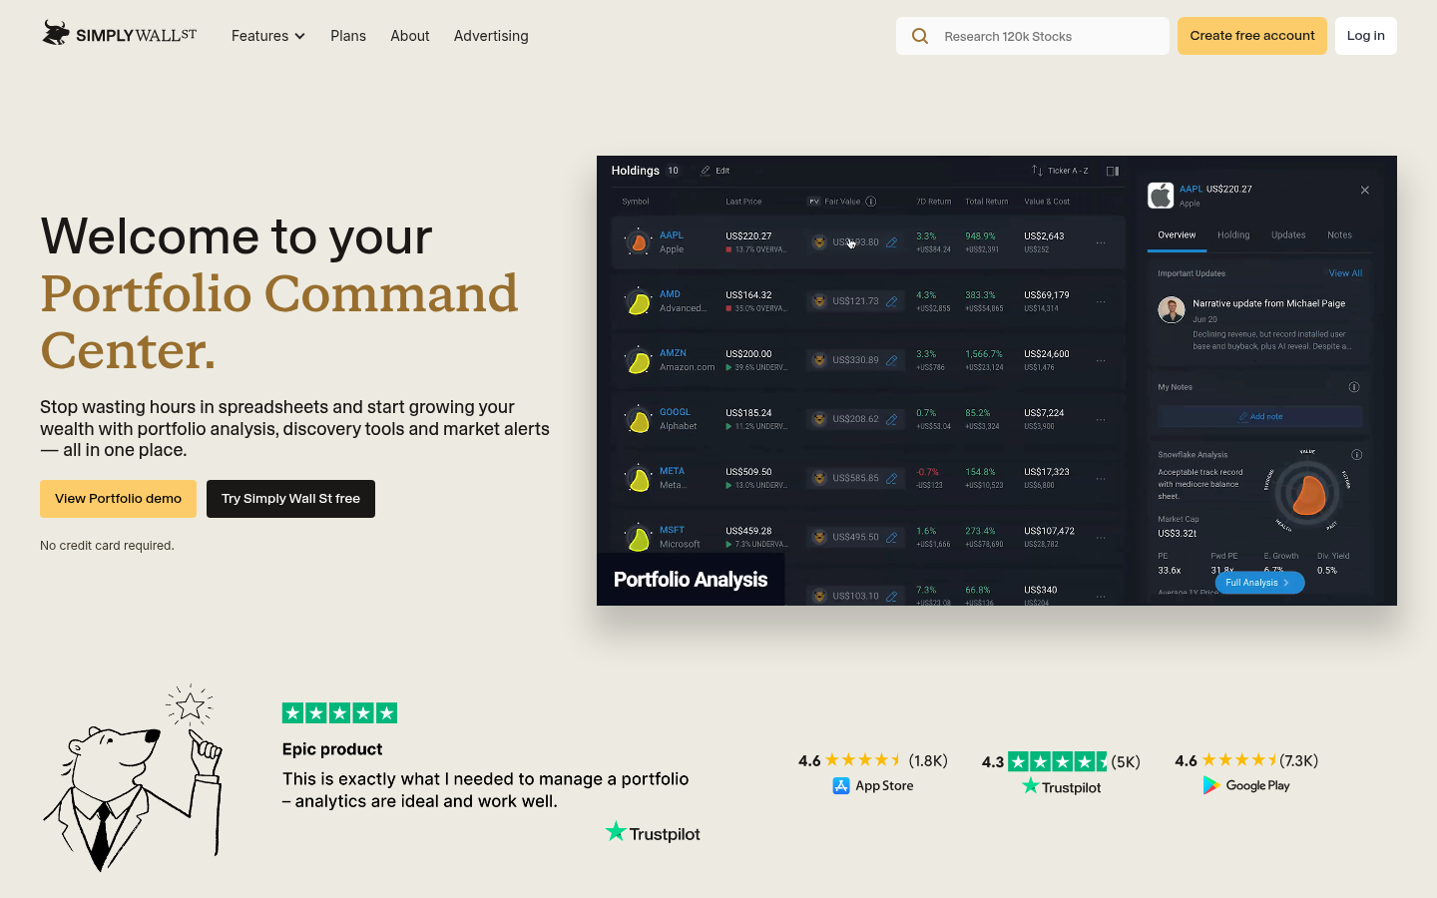Click the orange snowflake chart in panel
1437x898 pixels.
click(1307, 493)
